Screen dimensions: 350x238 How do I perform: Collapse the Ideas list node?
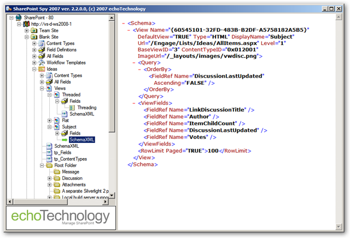[x=34, y=69]
